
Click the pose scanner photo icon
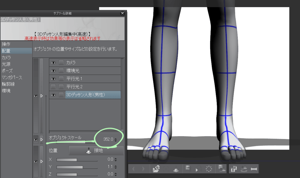tap(234, 169)
